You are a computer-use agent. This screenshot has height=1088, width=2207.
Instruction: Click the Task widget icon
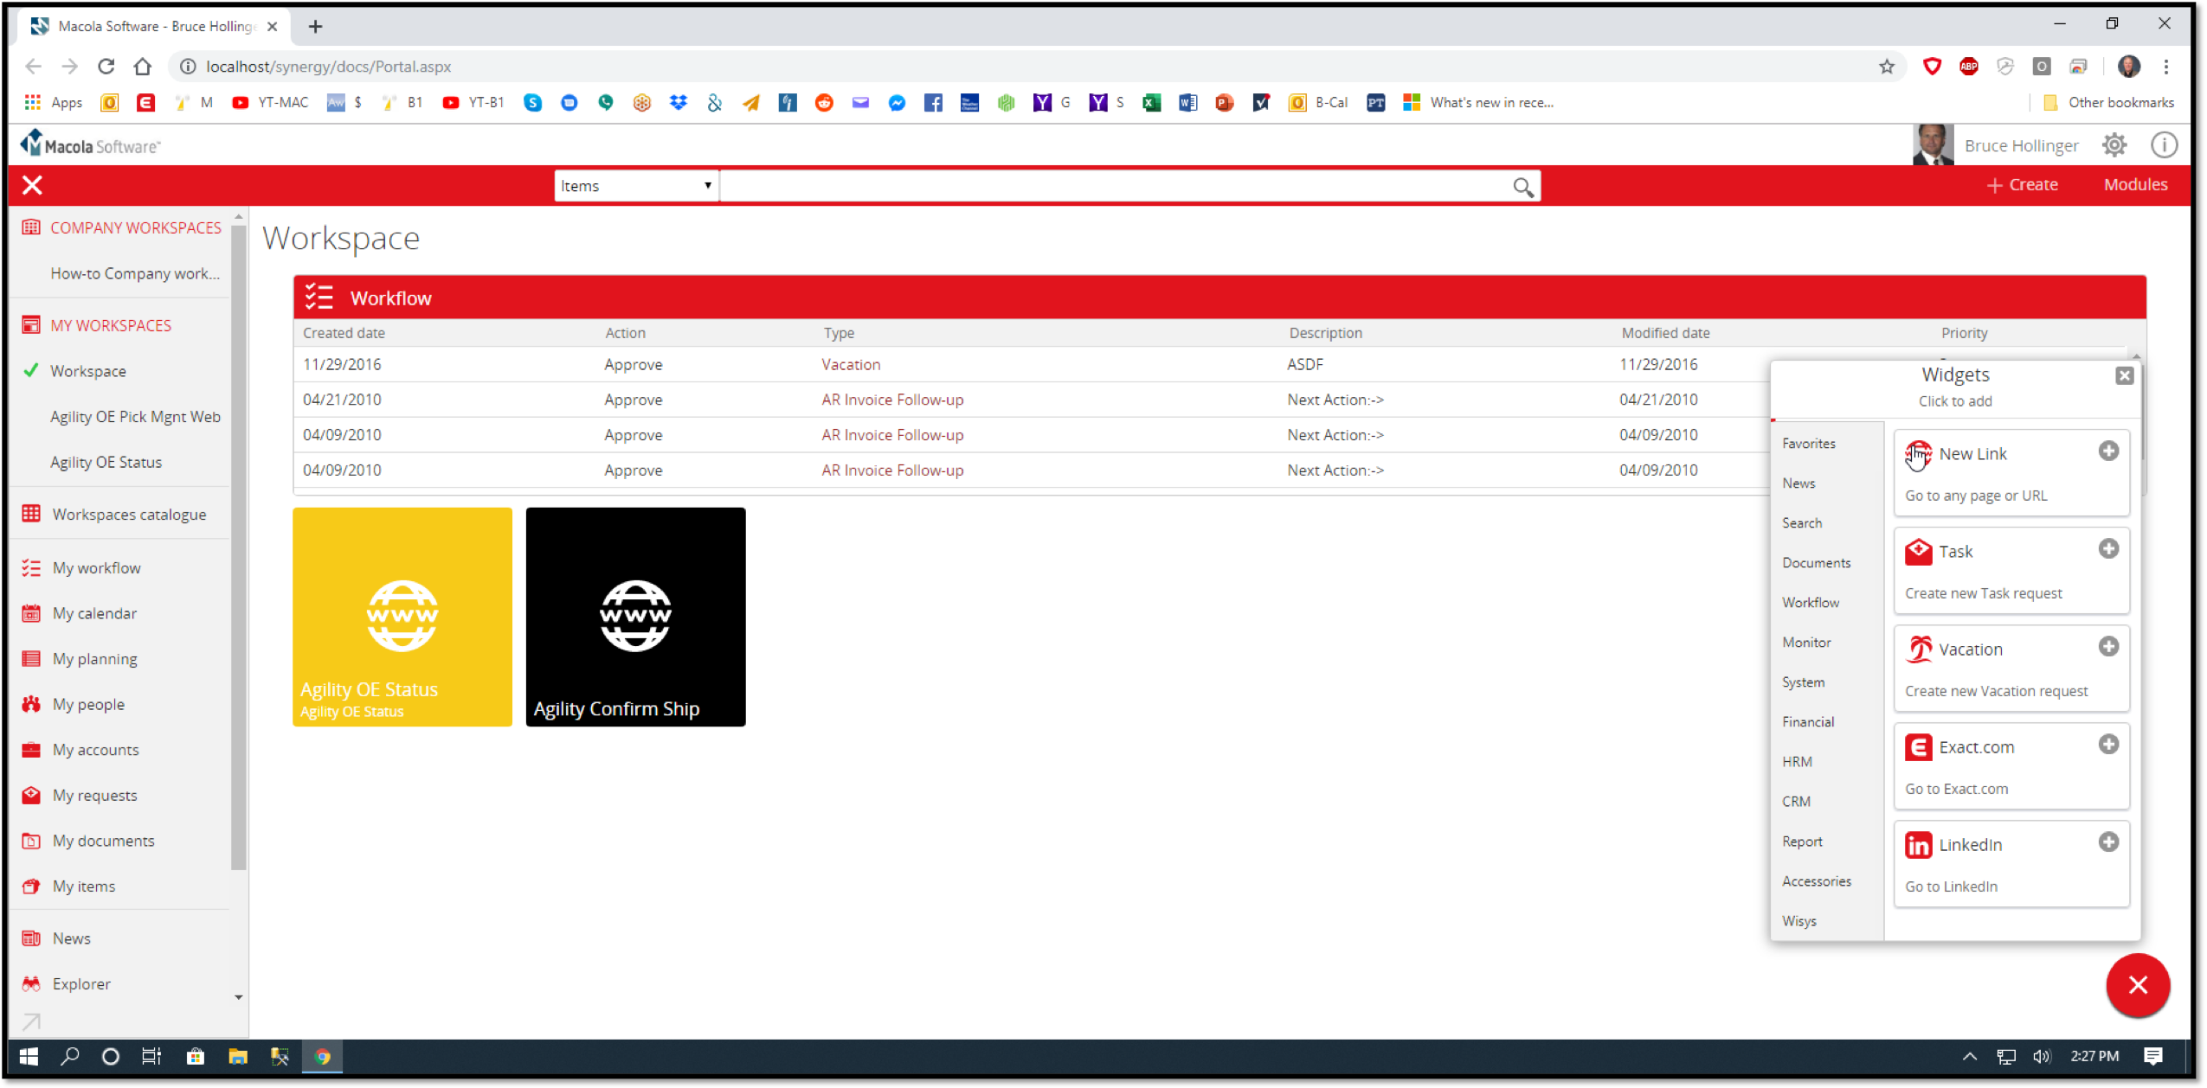(1919, 551)
